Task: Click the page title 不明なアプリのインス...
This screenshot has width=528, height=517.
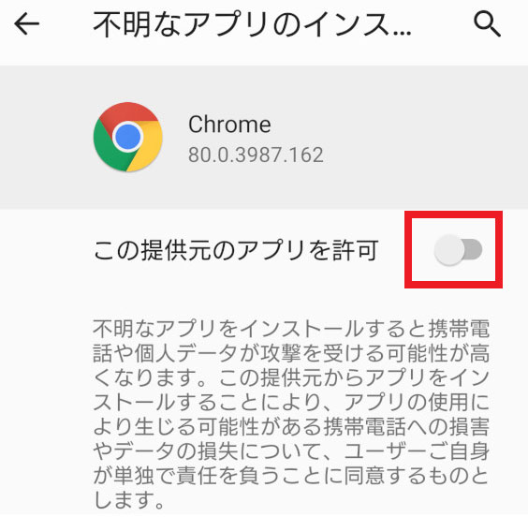Action: (x=252, y=24)
